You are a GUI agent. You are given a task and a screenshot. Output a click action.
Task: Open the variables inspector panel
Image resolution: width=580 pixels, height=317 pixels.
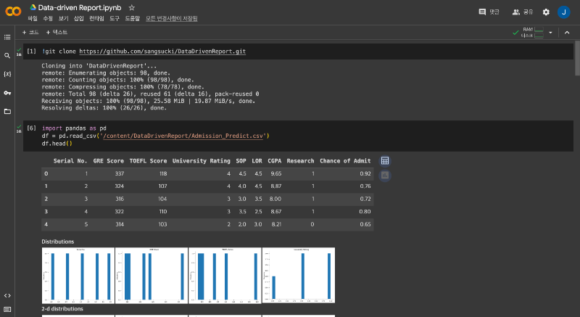(x=7, y=74)
